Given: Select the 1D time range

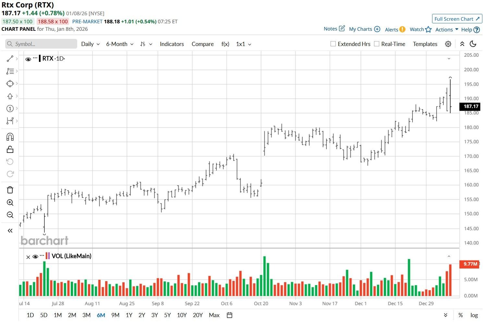Looking at the screenshot, I should 30,315.
